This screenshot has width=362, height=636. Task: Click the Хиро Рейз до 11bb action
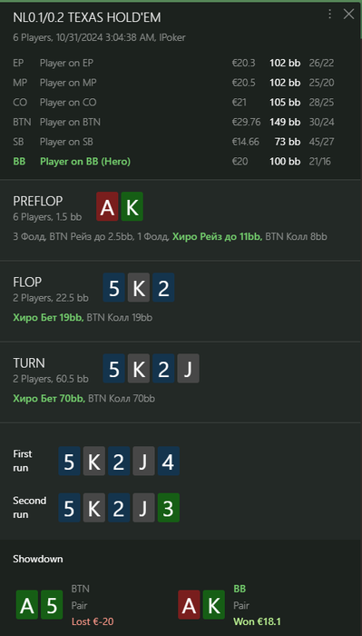(217, 236)
